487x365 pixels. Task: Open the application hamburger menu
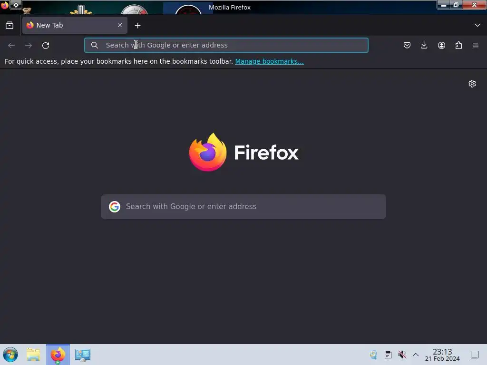pos(476,45)
